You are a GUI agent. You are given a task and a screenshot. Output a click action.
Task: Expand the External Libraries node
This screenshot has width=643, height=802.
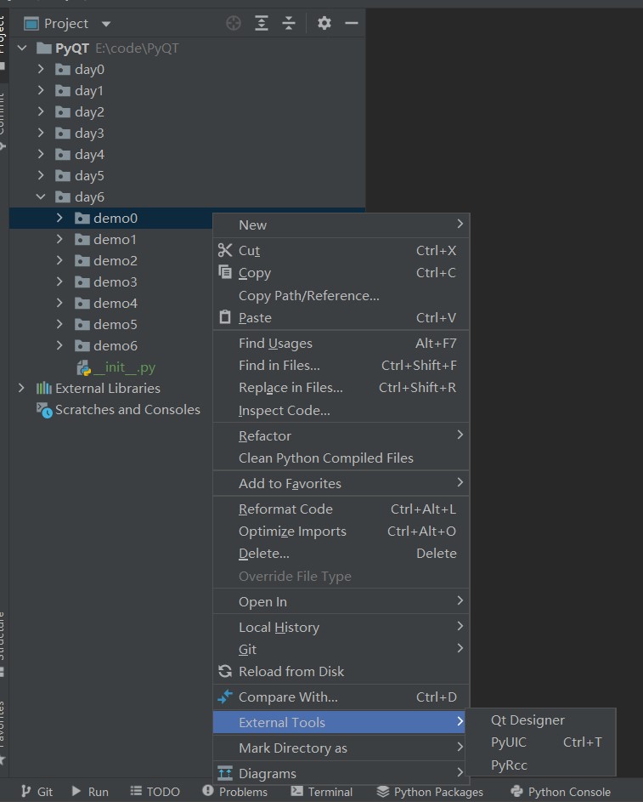pyautogui.click(x=21, y=388)
